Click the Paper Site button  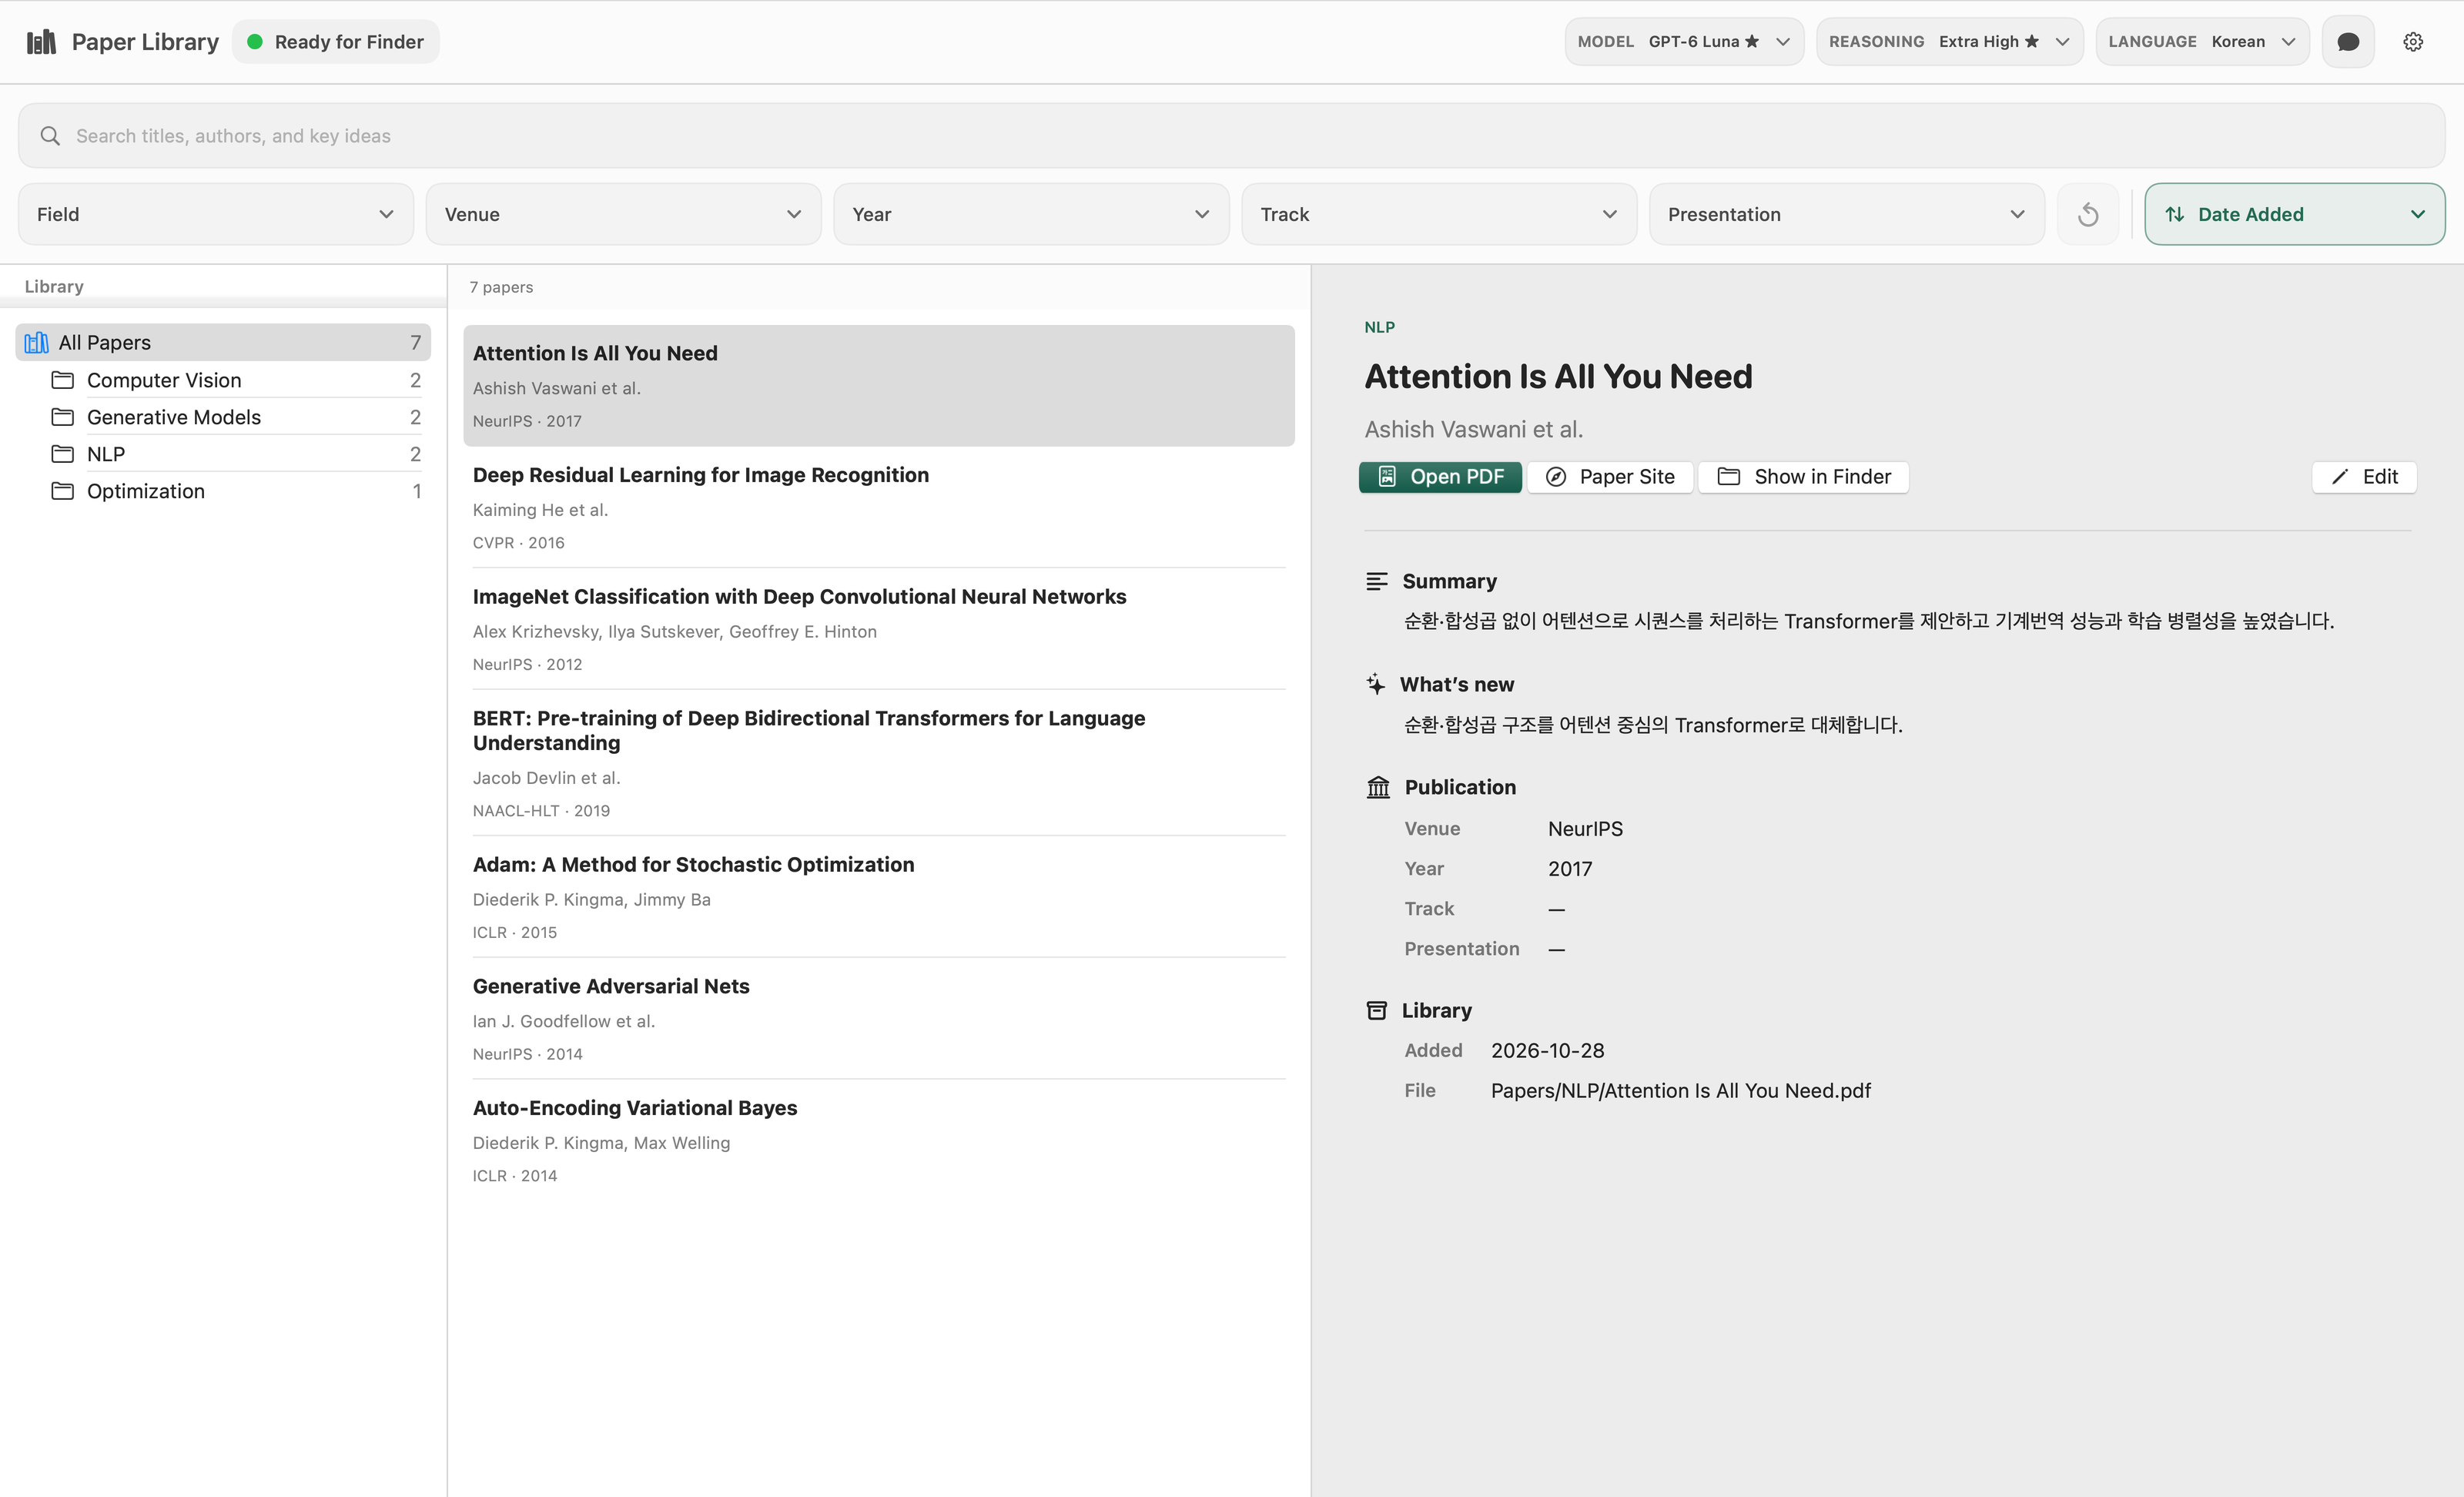(x=1610, y=477)
